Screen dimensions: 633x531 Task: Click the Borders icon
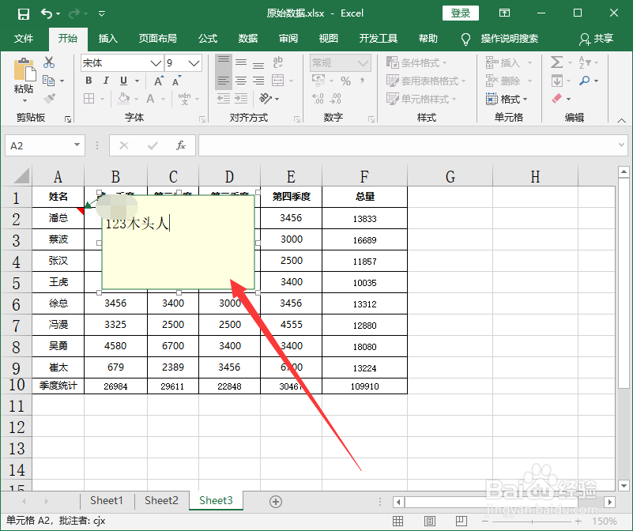[89, 99]
